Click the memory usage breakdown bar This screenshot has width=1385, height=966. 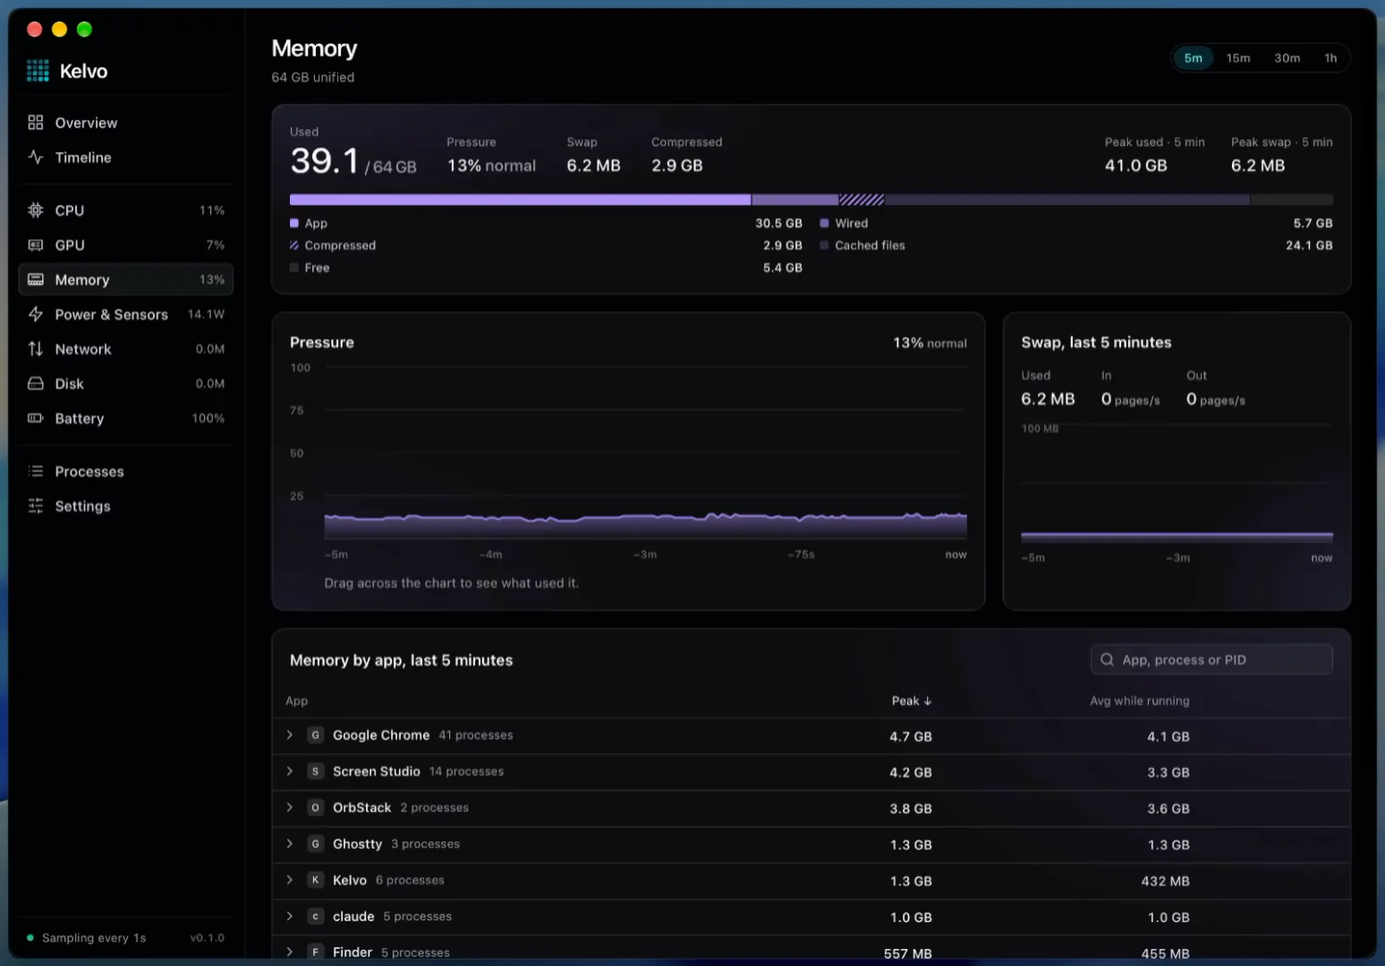[x=811, y=199]
